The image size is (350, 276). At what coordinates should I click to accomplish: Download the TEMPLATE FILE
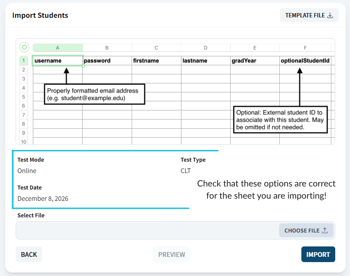[x=309, y=15]
